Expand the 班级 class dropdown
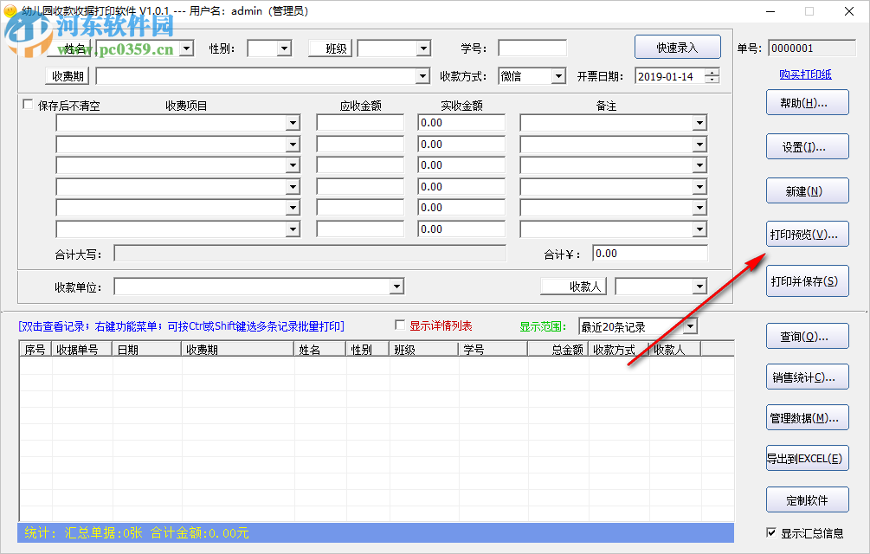The height and width of the screenshot is (554, 870). (424, 48)
